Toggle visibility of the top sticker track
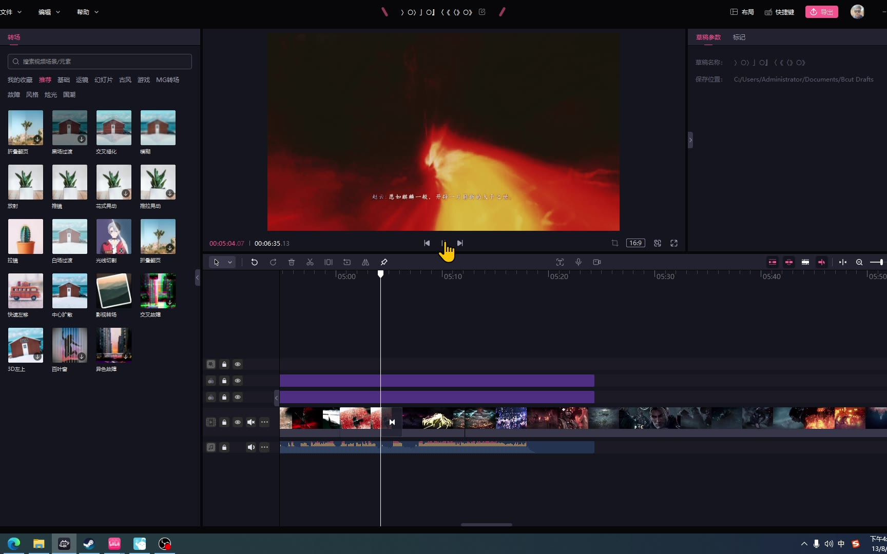 tap(238, 364)
